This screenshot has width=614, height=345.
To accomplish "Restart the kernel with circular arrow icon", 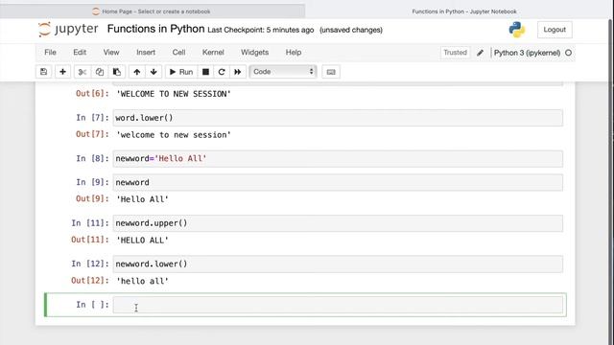I will pos(222,72).
